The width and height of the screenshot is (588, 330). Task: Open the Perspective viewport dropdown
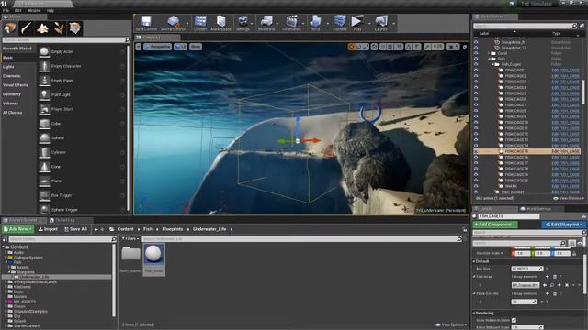pos(157,47)
